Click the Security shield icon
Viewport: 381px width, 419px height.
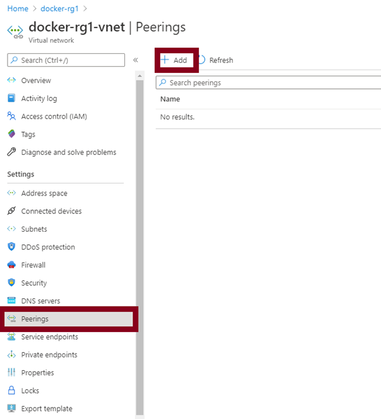click(11, 283)
